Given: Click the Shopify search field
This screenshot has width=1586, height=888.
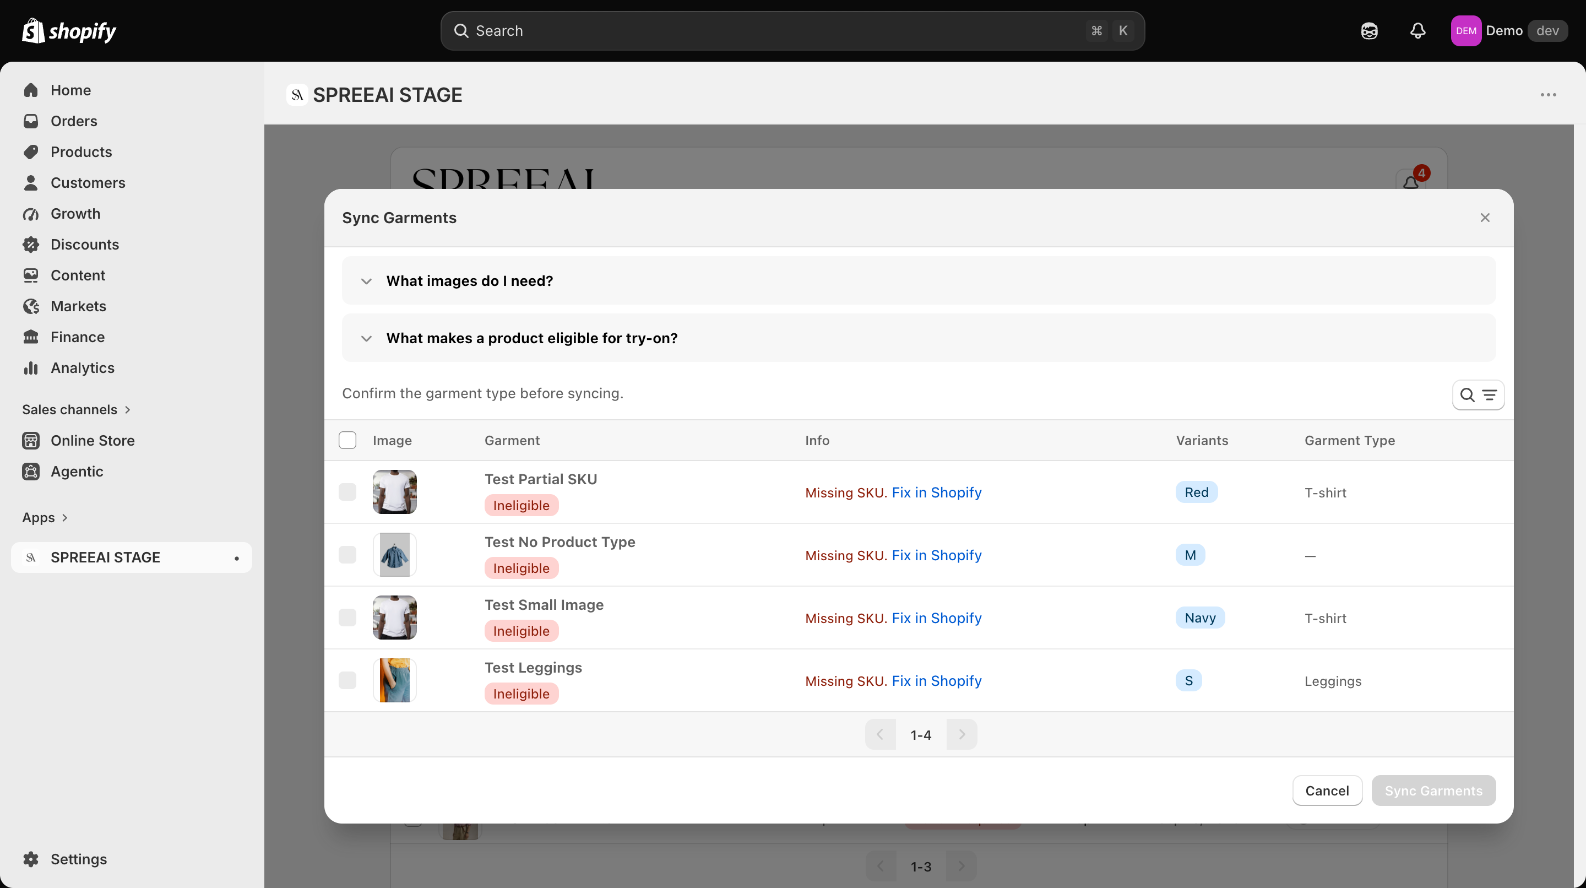Looking at the screenshot, I should [792, 31].
